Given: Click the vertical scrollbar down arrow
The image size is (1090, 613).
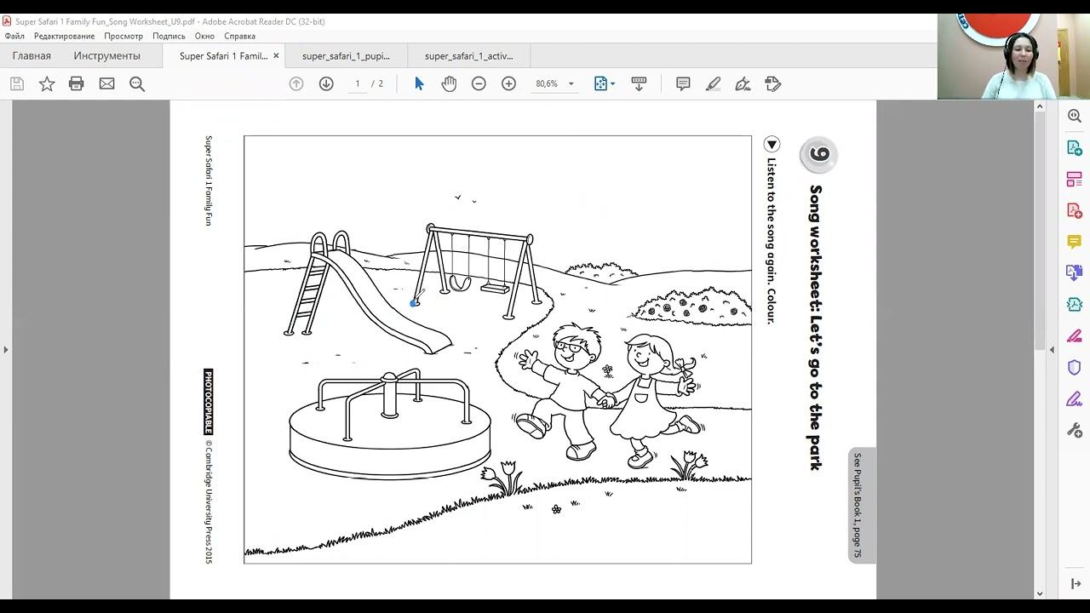Looking at the screenshot, I should (x=1040, y=593).
